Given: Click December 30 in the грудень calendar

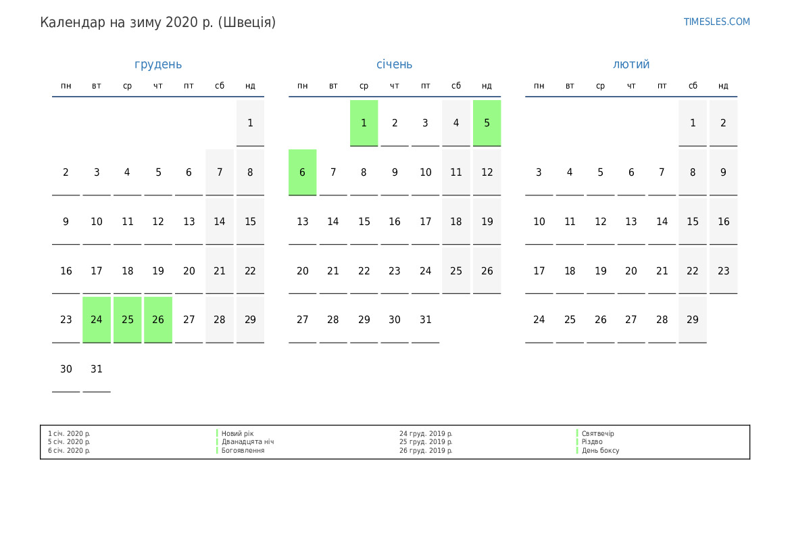Looking at the screenshot, I should 66,369.
